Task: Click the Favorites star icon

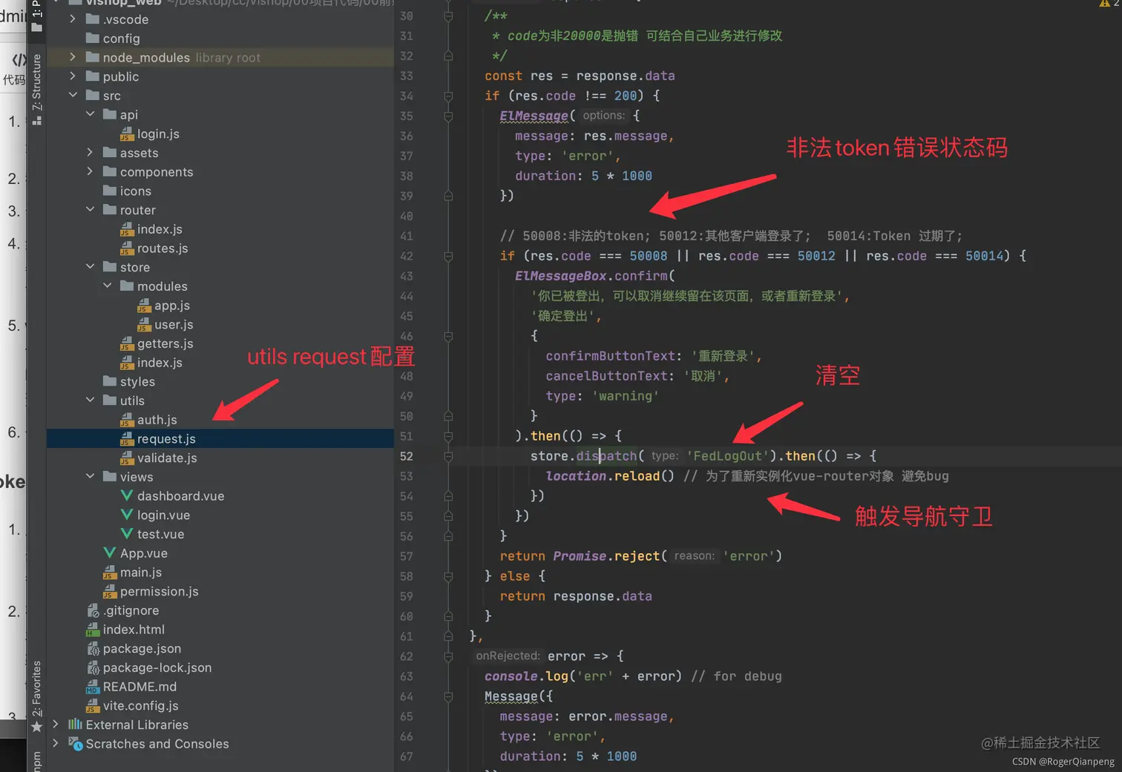Action: (x=36, y=727)
